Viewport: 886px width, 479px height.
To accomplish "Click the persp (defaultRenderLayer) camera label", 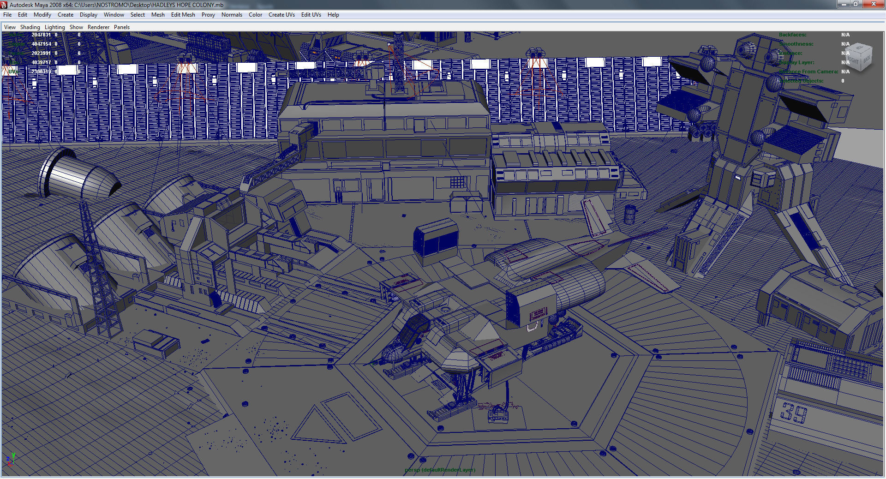I will coord(440,470).
